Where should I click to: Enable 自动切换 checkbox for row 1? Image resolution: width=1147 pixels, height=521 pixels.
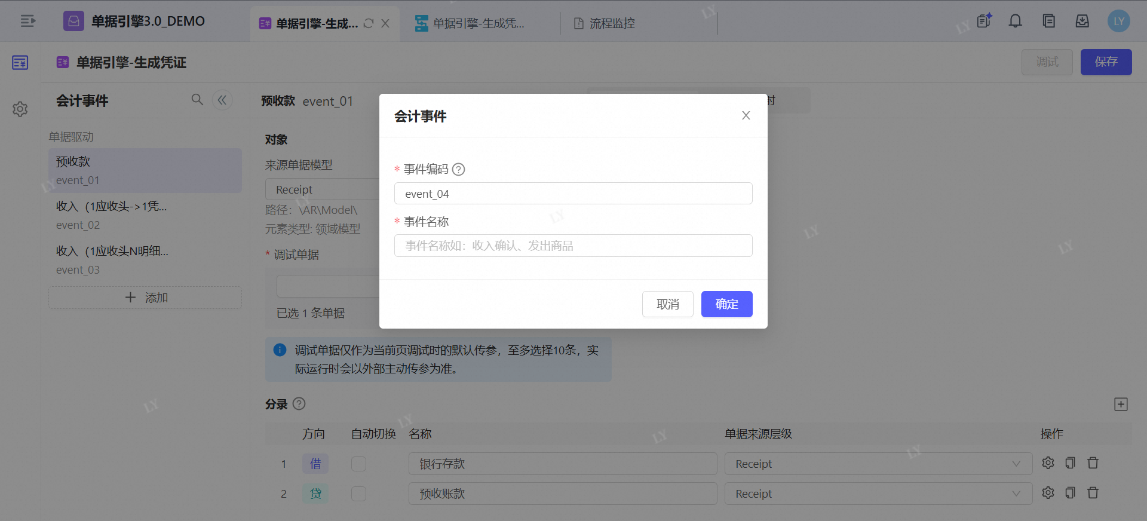(x=358, y=464)
